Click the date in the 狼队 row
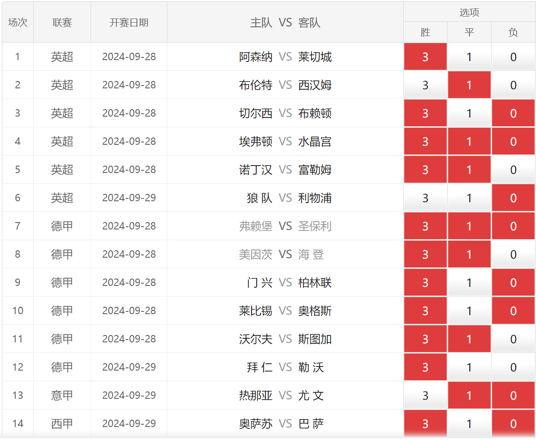 [x=129, y=198]
